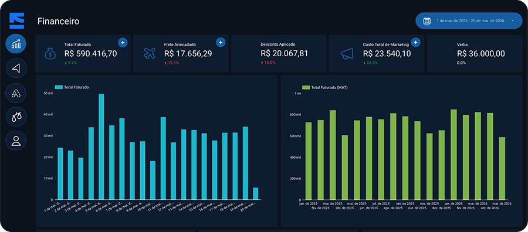Viewport: 528px width, 232px height.
Task: Click the Verba value R$ 36.000,00
Action: pos(481,53)
